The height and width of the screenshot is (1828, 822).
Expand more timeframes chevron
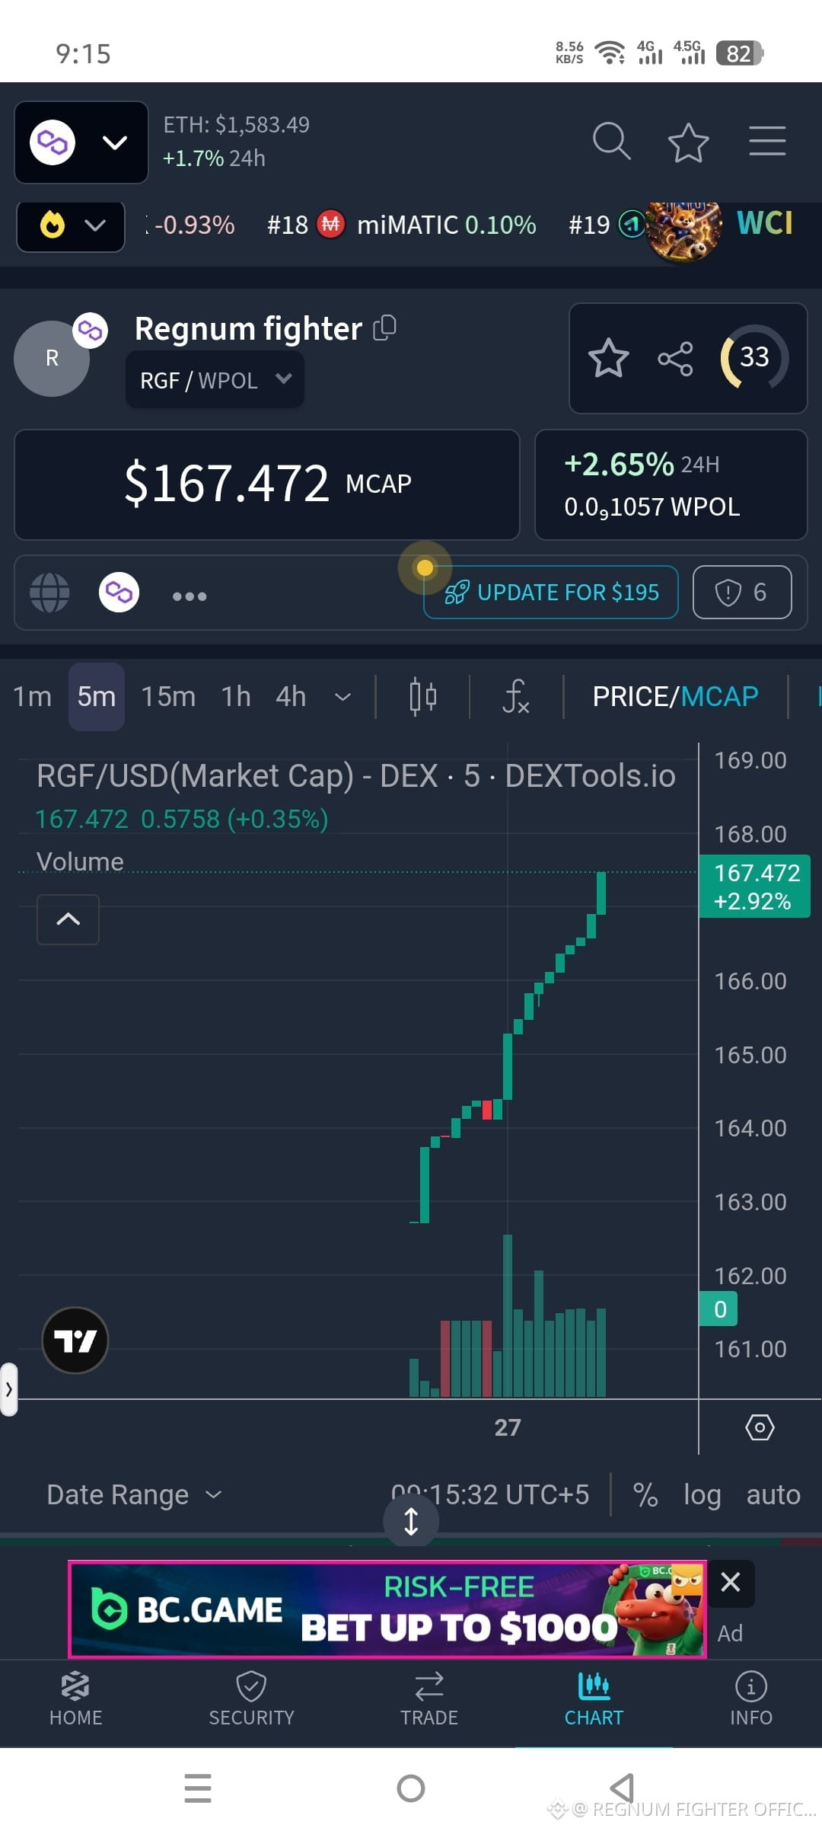343,697
